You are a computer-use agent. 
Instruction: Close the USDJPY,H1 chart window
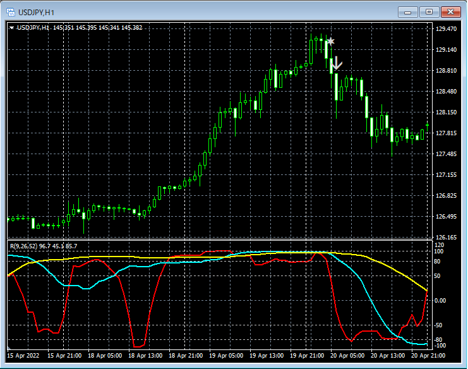coord(451,11)
